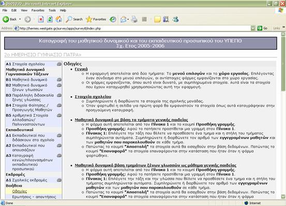The image size is (286, 206).
Task: Click school name 2ο ΗΜΕΡΗΣΙΟ ΓΥΜΝΑΣΙΟ ΠΑΤΡΑ
Action: pyautogui.click(x=43, y=55)
